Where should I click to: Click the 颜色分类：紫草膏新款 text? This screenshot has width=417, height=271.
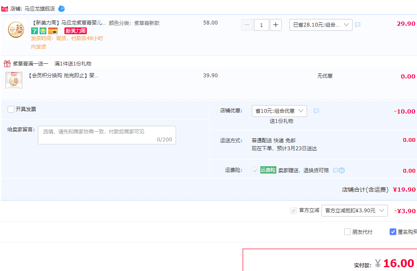(x=134, y=23)
